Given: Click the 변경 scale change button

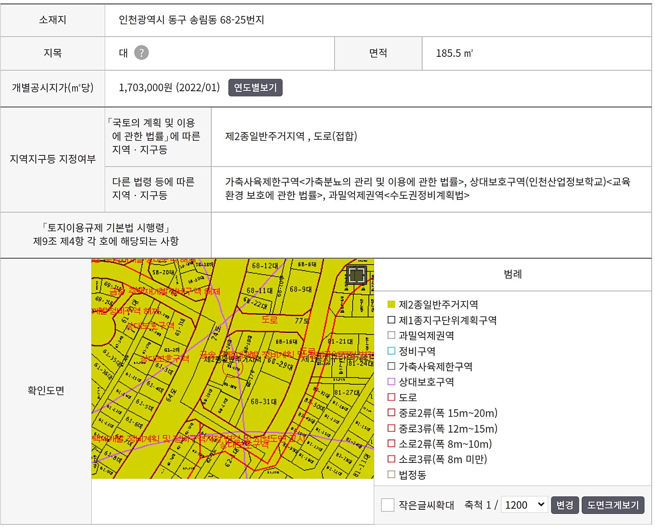Looking at the screenshot, I should tap(565, 505).
